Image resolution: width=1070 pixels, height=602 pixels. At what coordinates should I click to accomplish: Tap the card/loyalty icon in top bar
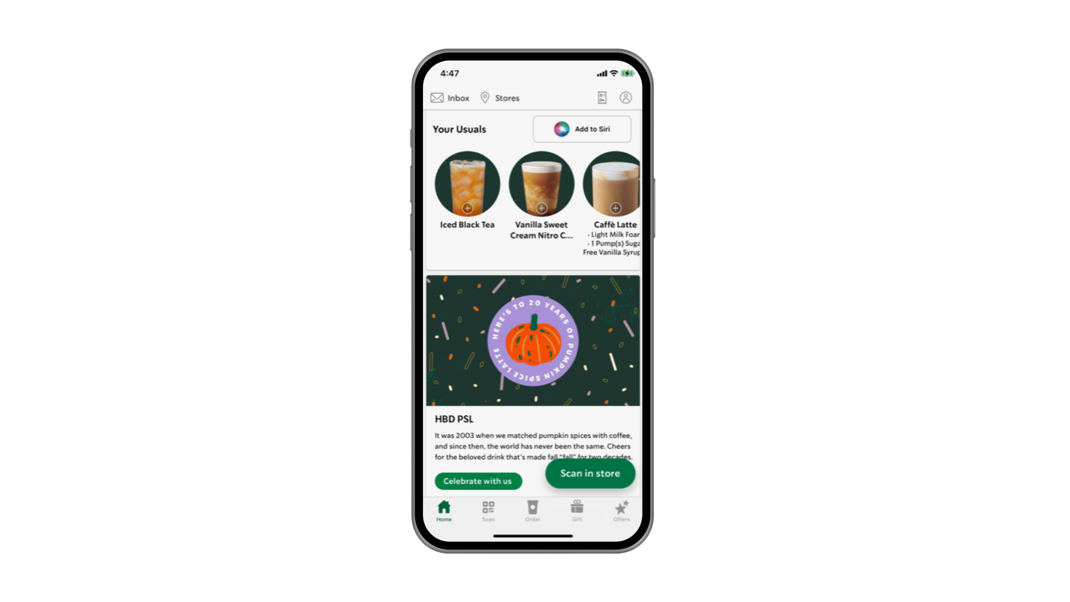point(602,97)
